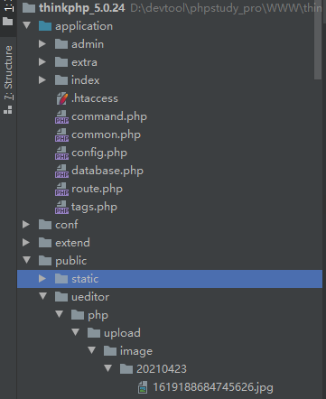Expand the static folder arrow
The width and height of the screenshot is (326, 399).
tap(42, 279)
